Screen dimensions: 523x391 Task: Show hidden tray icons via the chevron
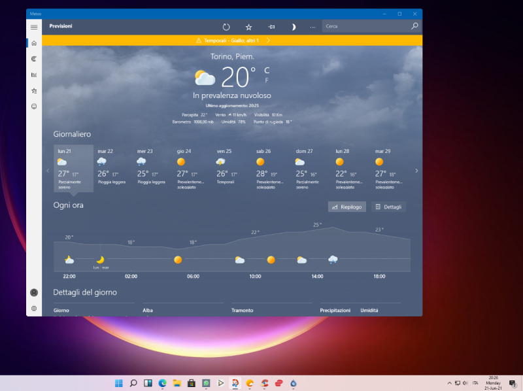pos(448,382)
